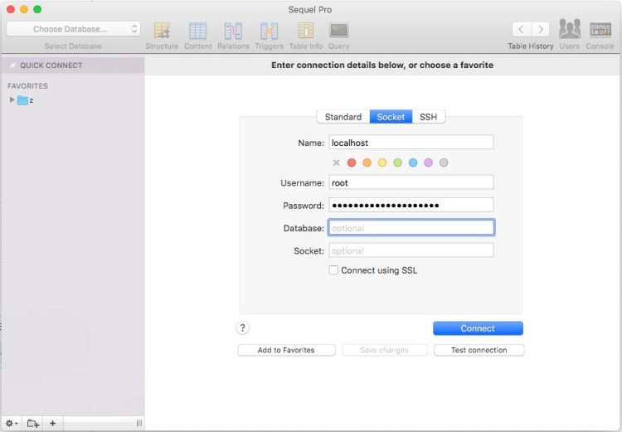The width and height of the screenshot is (622, 432).
Task: Open the Choose Database dropdown
Action: (x=73, y=29)
